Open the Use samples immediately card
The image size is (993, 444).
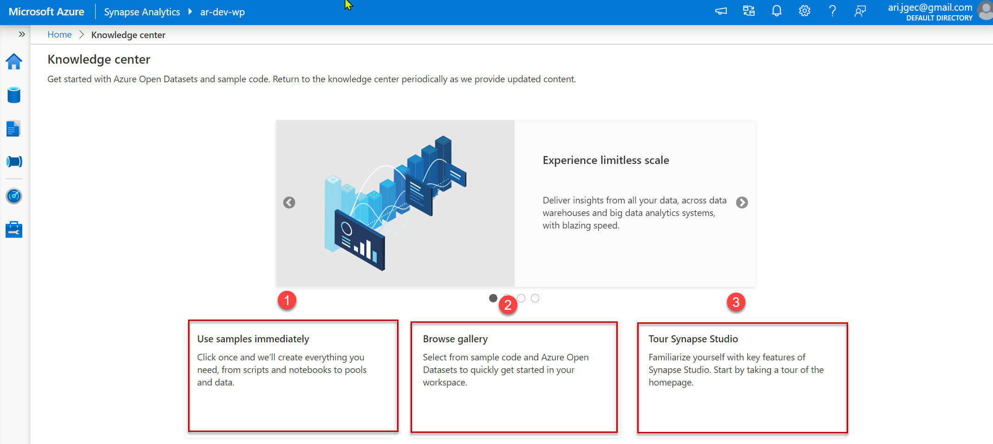tap(293, 376)
